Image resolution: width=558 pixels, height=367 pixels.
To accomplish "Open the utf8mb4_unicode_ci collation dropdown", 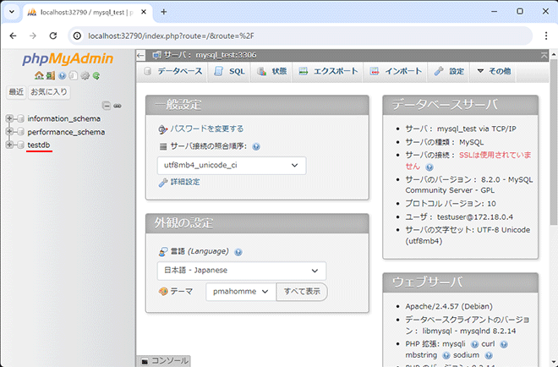I will point(232,166).
